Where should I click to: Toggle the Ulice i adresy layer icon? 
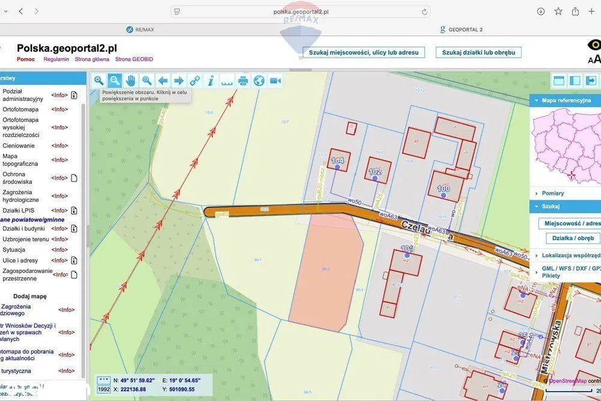pyautogui.click(x=74, y=260)
